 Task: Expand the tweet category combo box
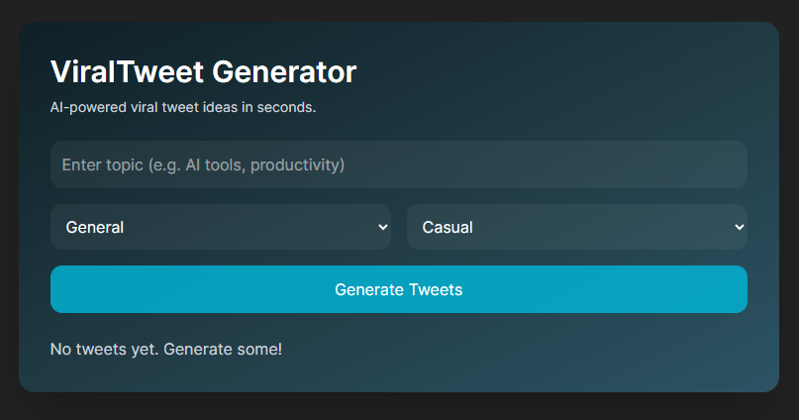click(220, 227)
